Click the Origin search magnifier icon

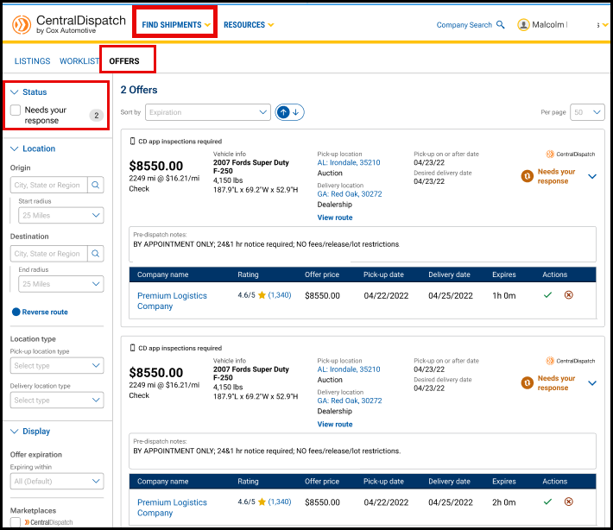click(x=95, y=185)
